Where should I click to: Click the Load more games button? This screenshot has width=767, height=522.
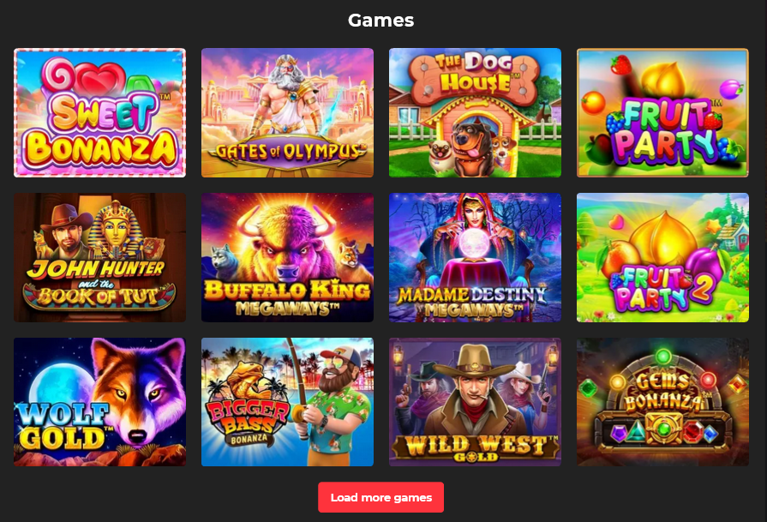pos(381,497)
